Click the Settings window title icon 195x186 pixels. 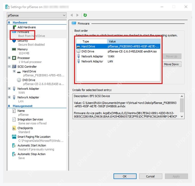point(7,7)
